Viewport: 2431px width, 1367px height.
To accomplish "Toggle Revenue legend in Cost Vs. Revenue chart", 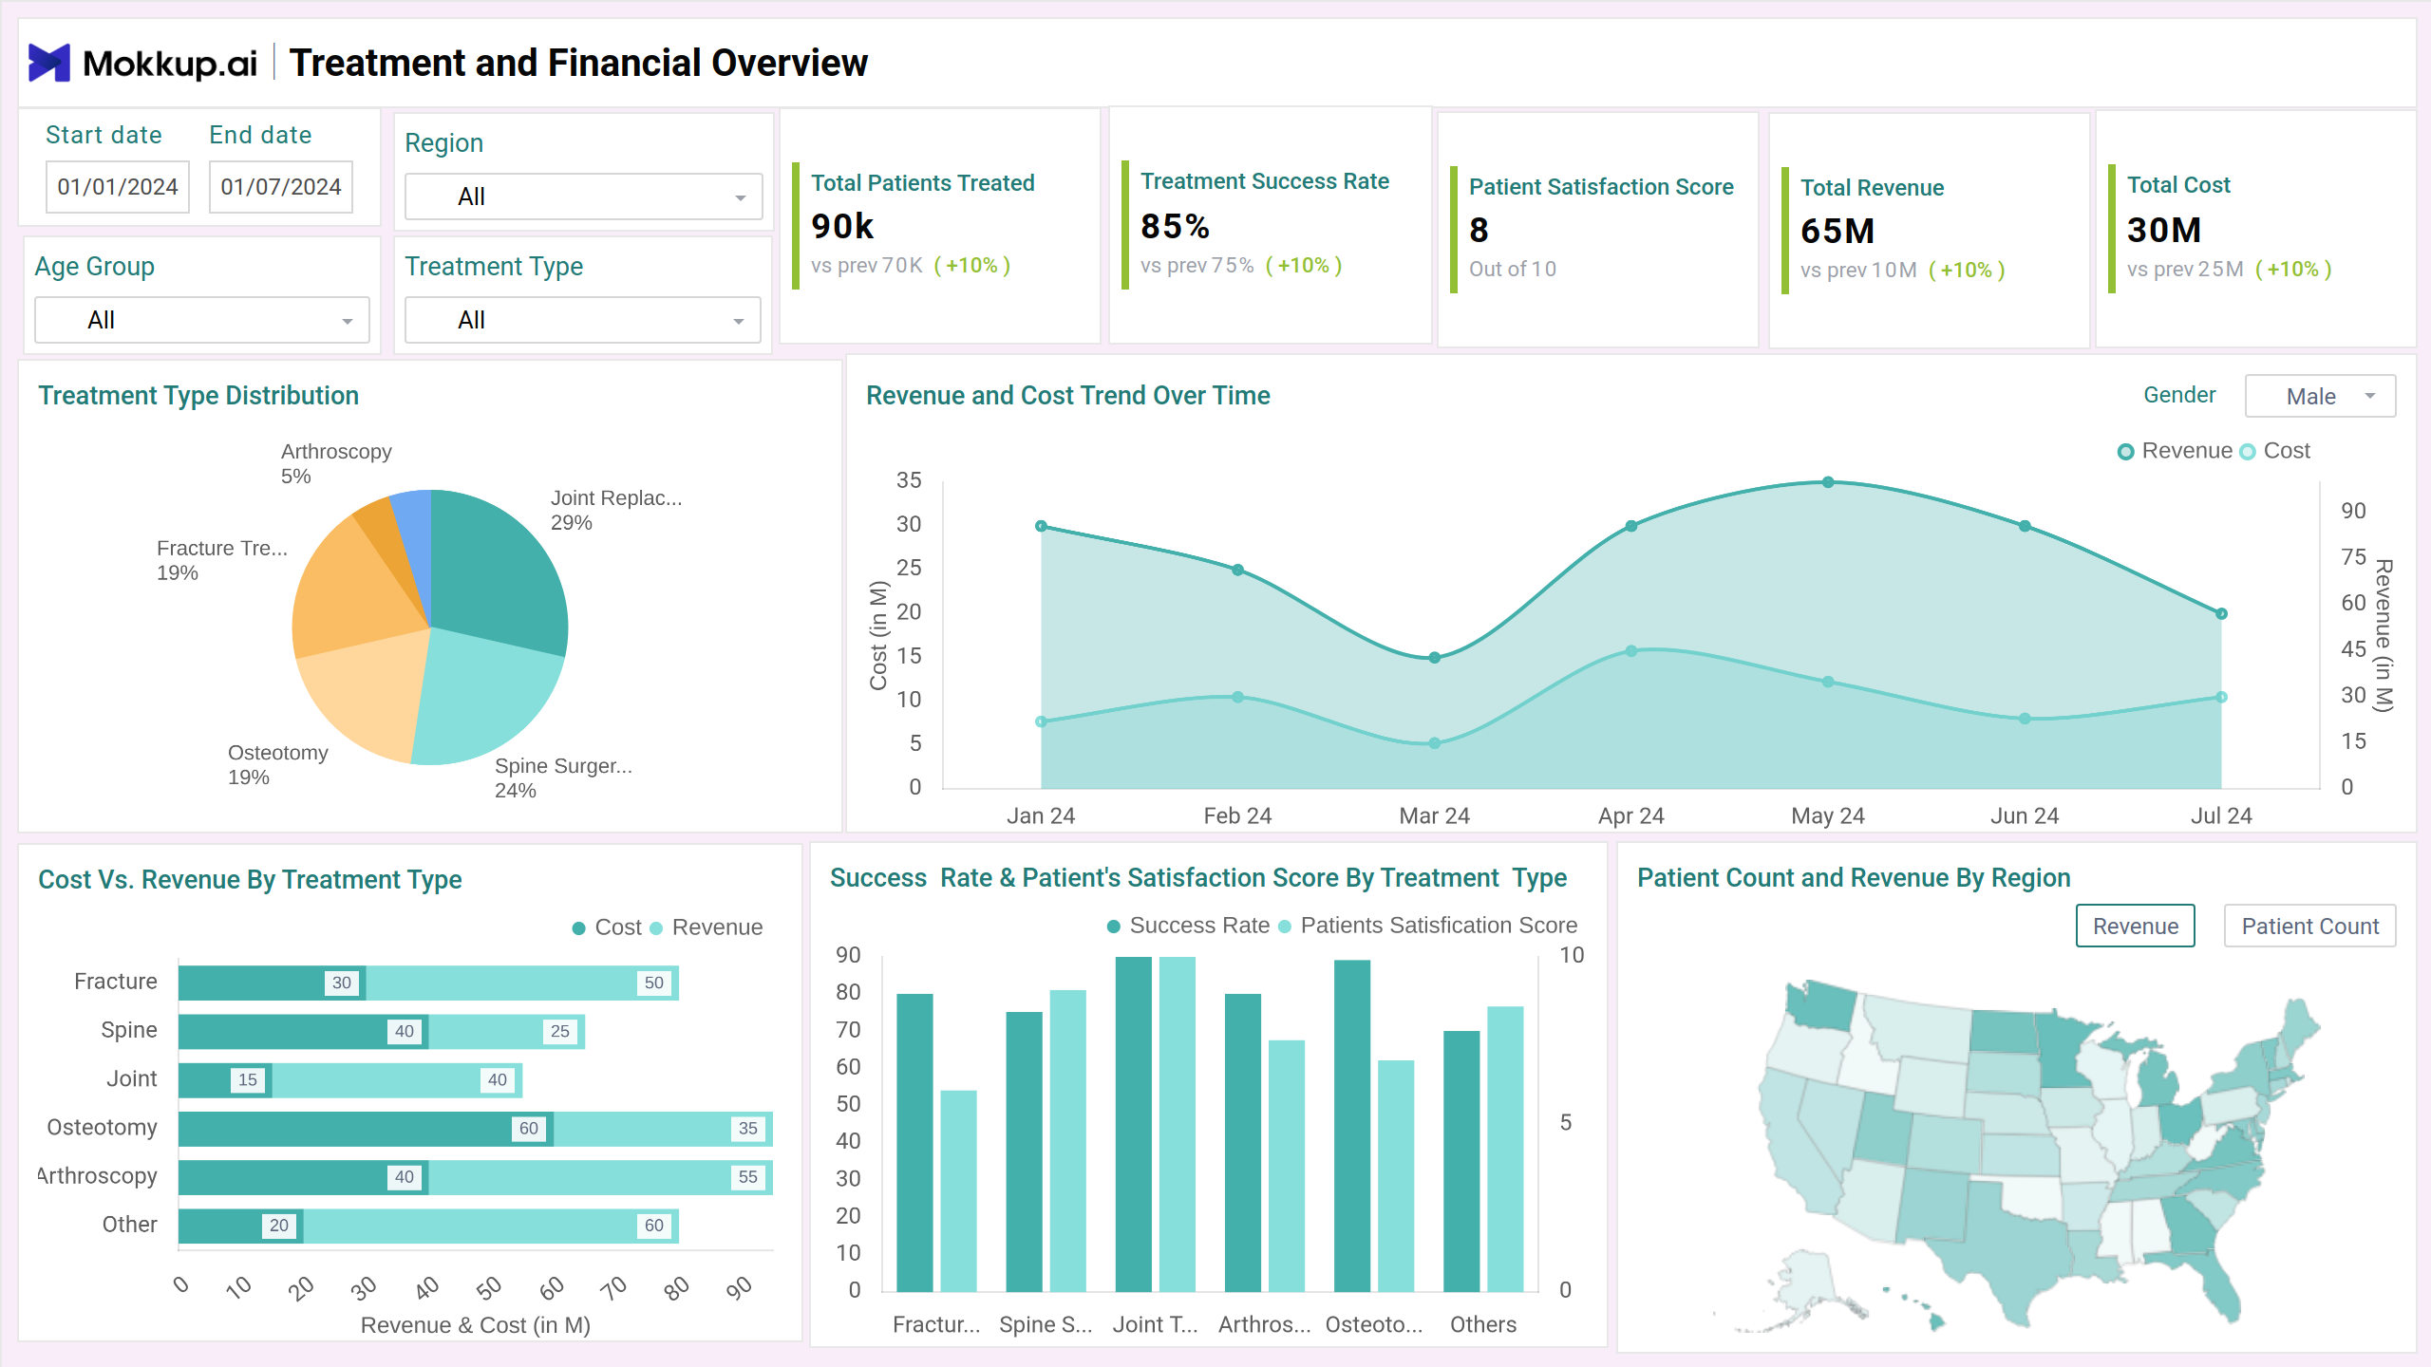I will (x=707, y=927).
